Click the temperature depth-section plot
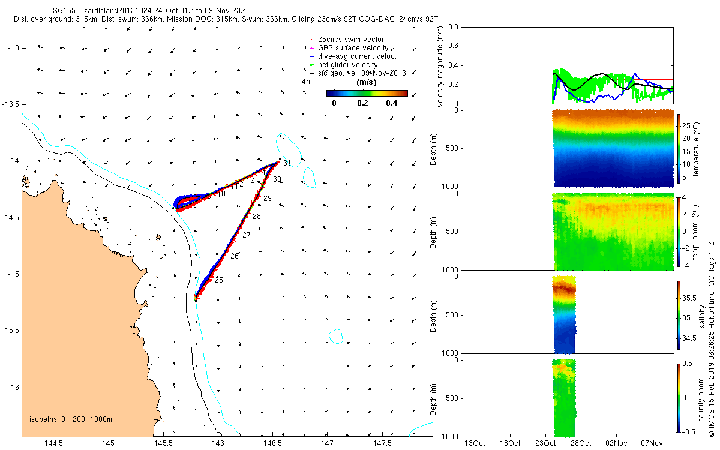Image resolution: width=720 pixels, height=450 pixels. click(x=612, y=148)
